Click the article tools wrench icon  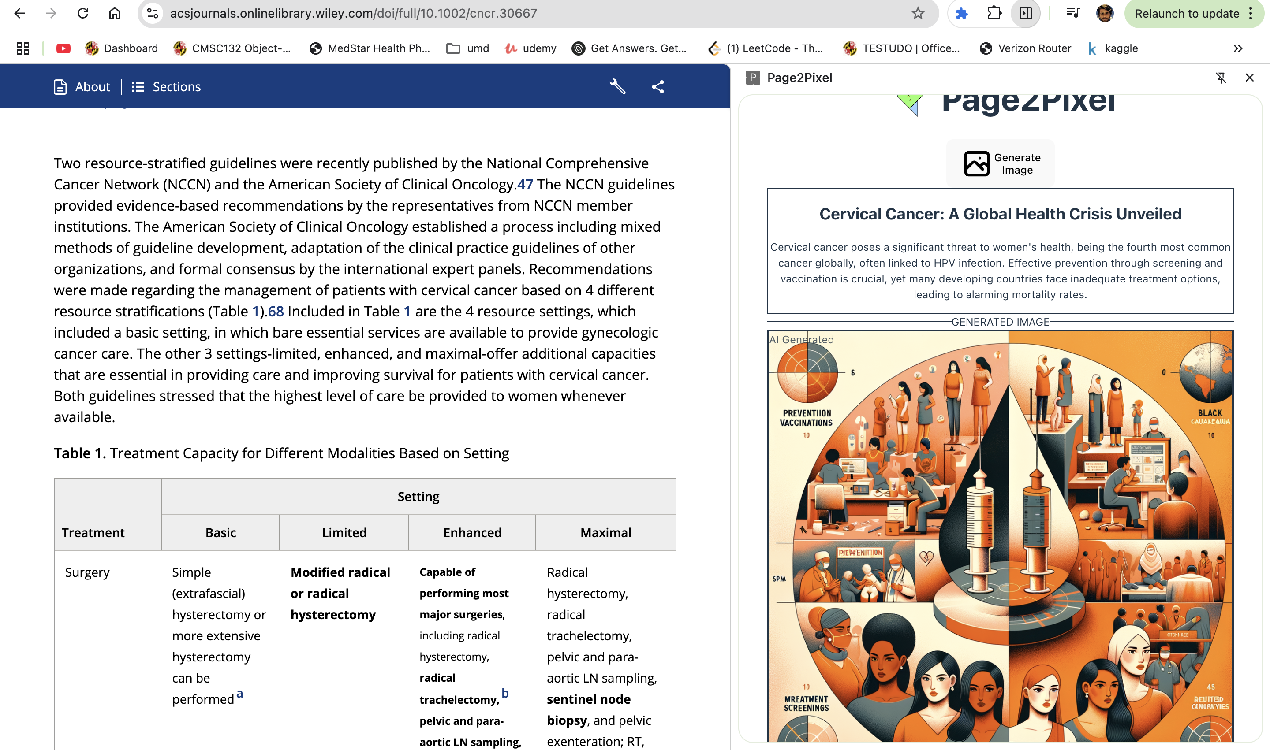[x=617, y=86]
